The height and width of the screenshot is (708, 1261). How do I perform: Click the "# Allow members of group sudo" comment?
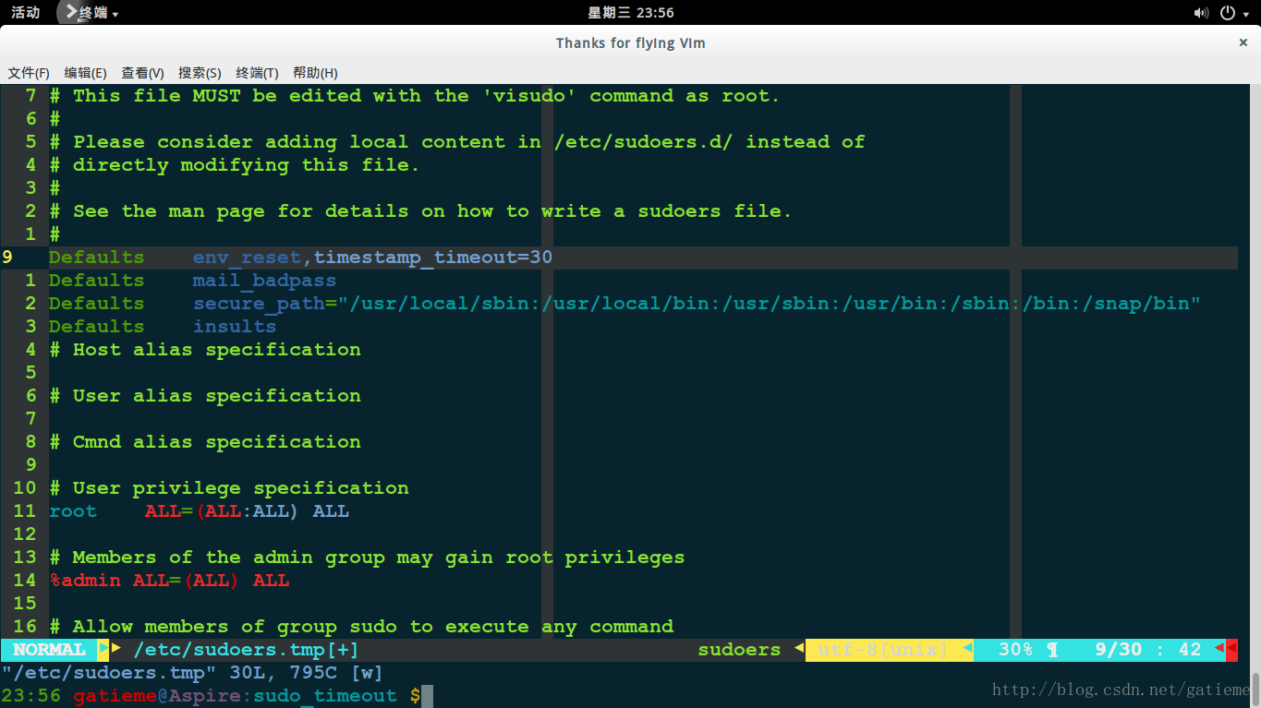361,627
